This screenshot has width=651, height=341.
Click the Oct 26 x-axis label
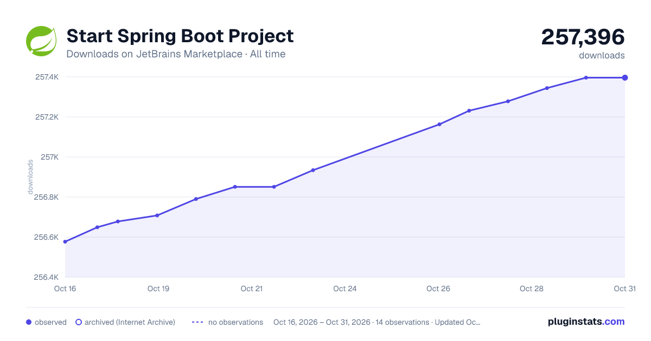click(438, 288)
